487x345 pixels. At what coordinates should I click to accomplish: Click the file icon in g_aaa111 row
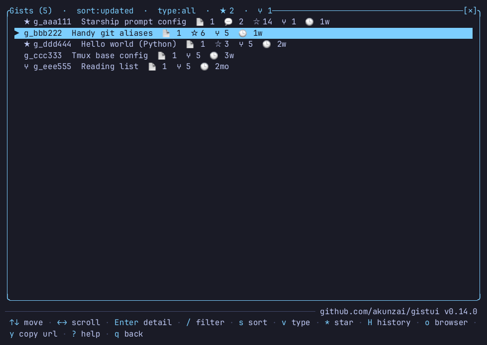click(200, 22)
